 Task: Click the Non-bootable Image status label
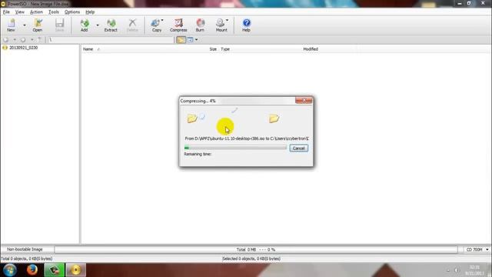click(25, 249)
